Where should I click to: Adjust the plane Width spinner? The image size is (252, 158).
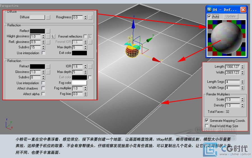click(x=242, y=73)
